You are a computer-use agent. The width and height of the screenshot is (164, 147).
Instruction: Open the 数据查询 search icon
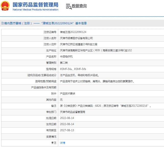coord(69,6)
